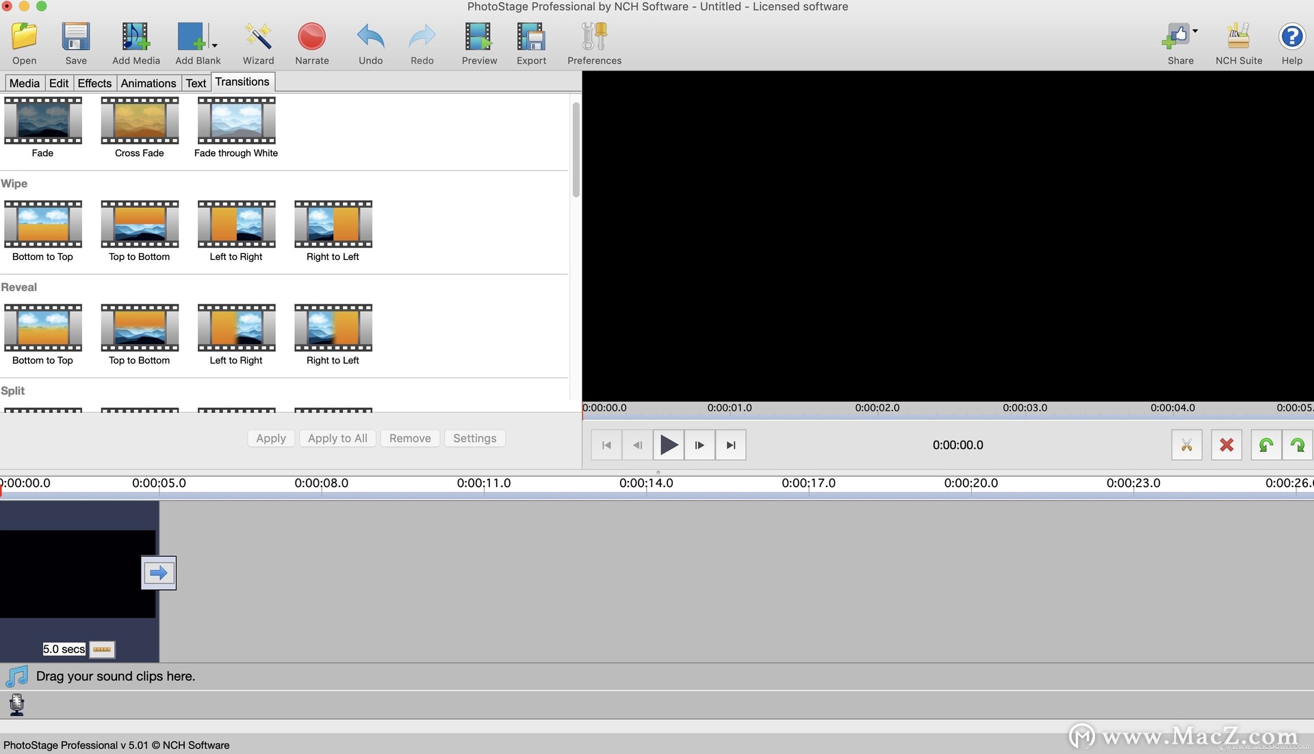Select the black slide clip on timeline
The width and height of the screenshot is (1314, 754).
pos(77,574)
